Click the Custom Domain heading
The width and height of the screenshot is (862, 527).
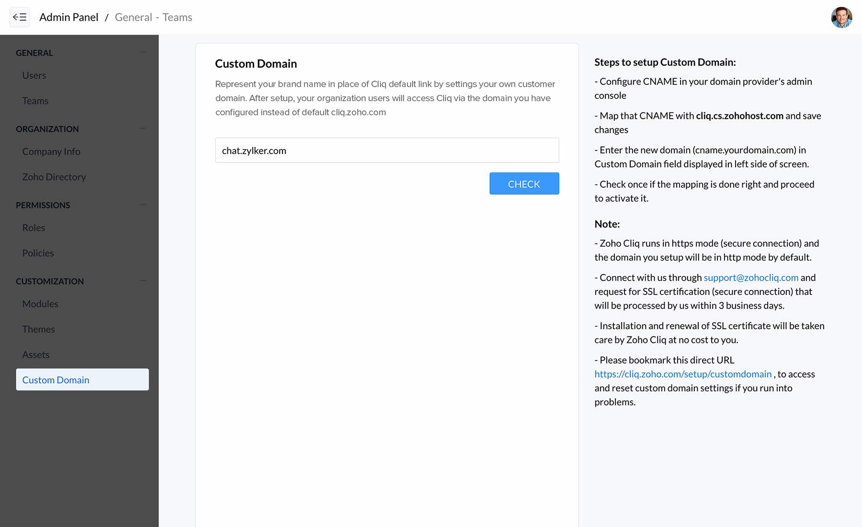256,64
